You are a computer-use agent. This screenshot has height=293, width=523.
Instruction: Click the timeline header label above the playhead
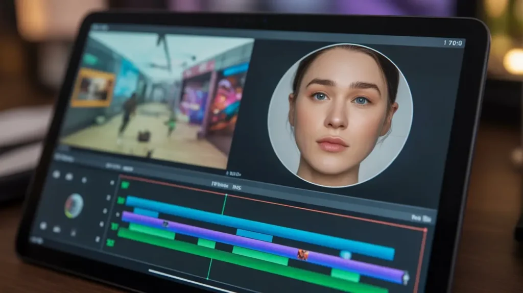tap(226, 186)
